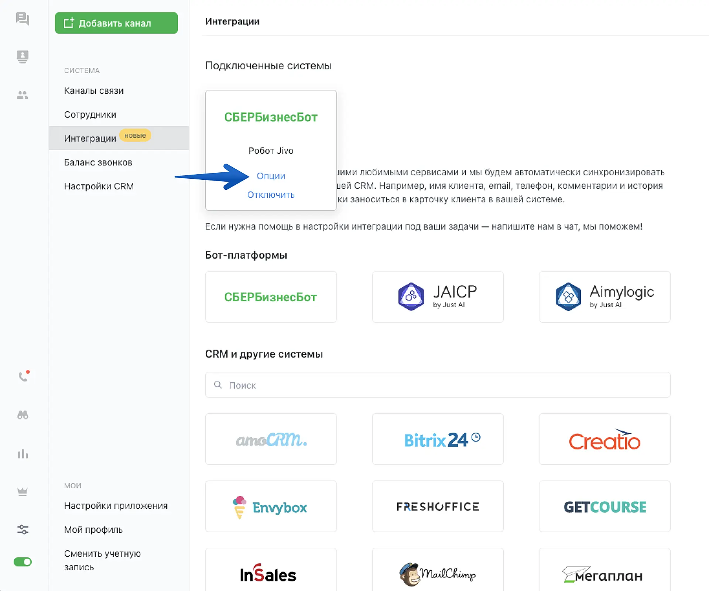Open the statistics bar chart icon
Screen dimensions: 709x591
[23, 454]
